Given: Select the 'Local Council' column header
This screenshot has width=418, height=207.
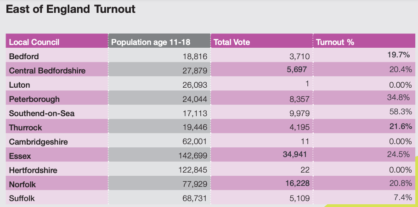Looking at the screenshot, I should [x=34, y=43].
